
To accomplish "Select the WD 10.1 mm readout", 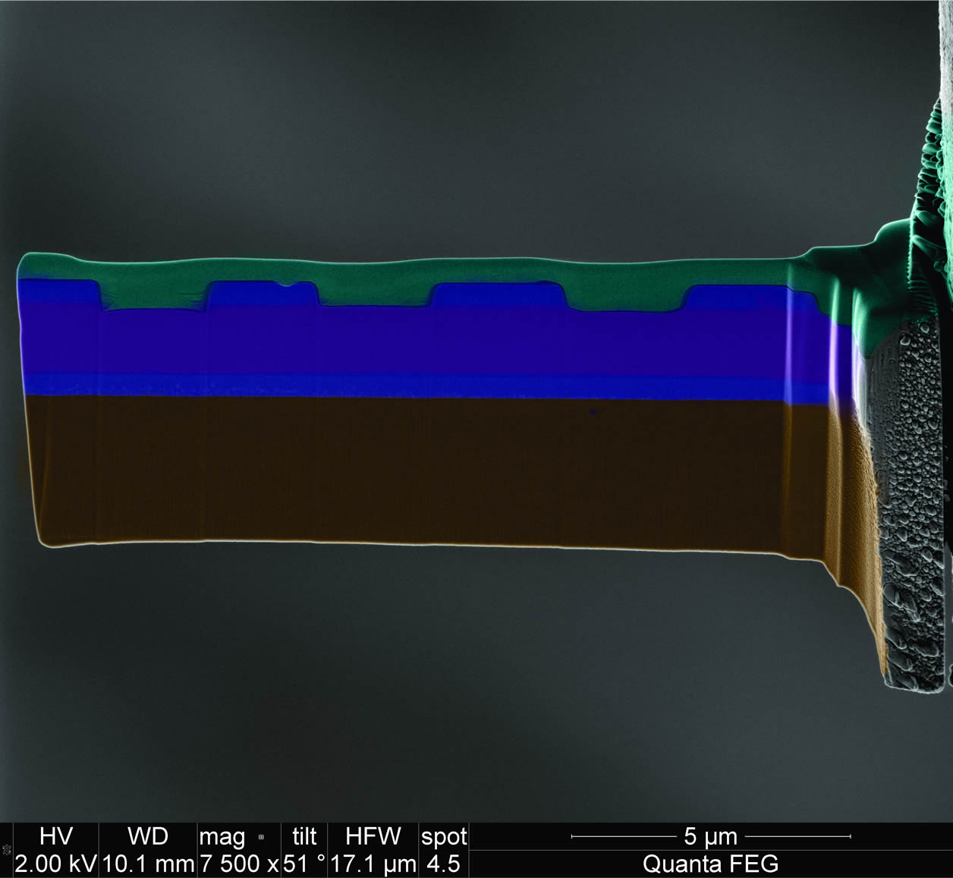I will click(147, 863).
